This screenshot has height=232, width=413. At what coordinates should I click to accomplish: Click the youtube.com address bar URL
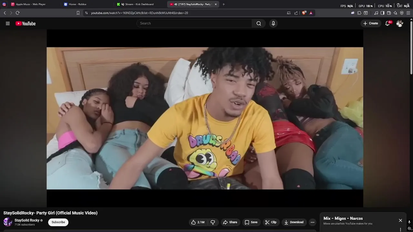click(139, 13)
